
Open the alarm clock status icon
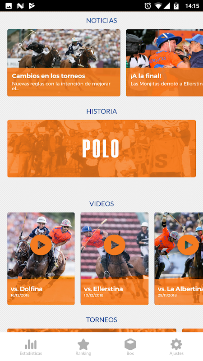pos(148,6)
